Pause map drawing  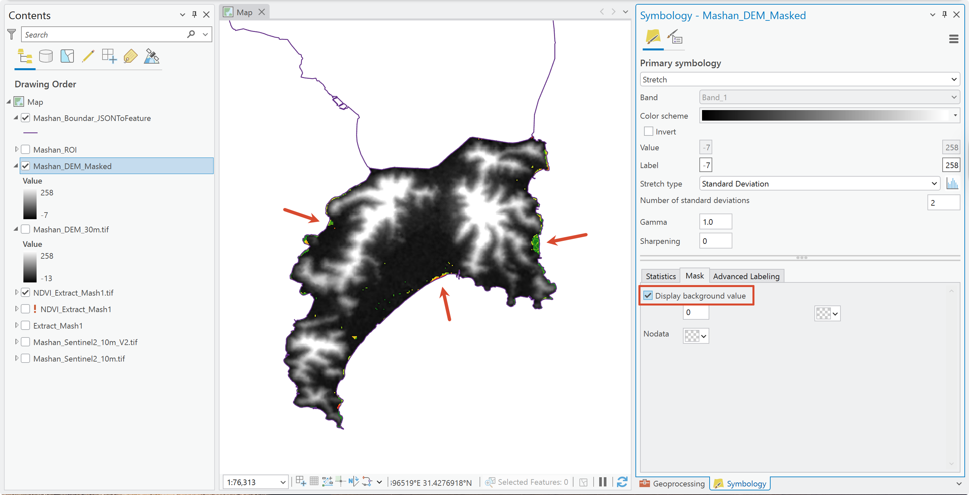602,482
